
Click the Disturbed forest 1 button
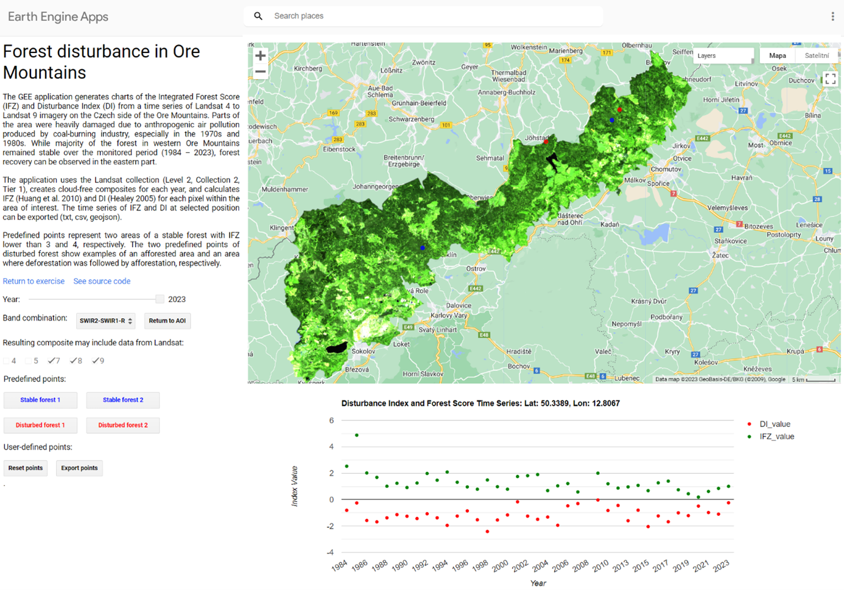click(x=40, y=425)
